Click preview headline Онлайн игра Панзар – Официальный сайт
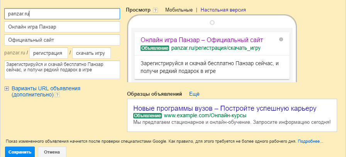This screenshot has height=157, width=346. point(202,40)
